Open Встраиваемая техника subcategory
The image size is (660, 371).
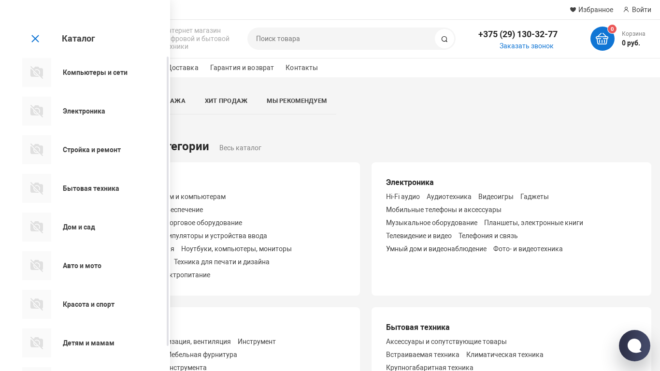(423, 355)
